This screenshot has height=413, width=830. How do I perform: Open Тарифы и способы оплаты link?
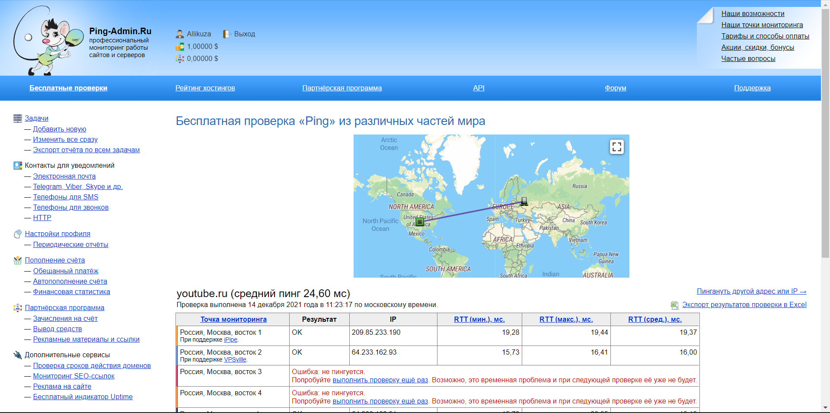[x=765, y=36]
